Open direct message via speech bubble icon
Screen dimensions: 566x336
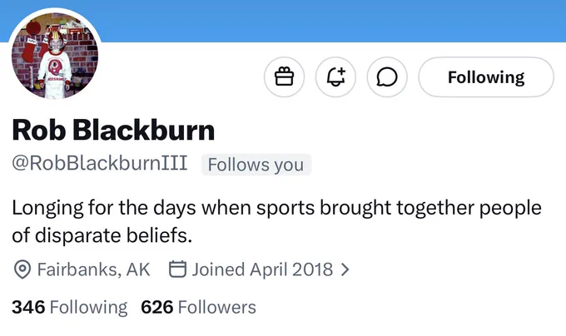pos(387,77)
